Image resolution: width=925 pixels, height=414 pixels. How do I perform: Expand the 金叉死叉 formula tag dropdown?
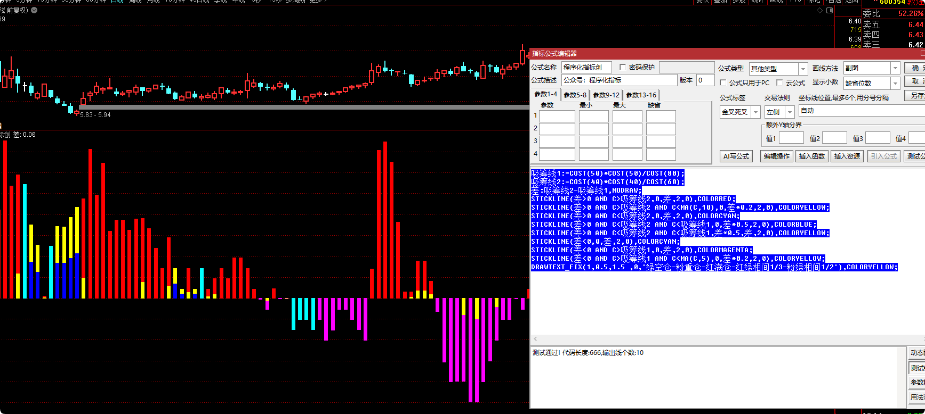(755, 112)
